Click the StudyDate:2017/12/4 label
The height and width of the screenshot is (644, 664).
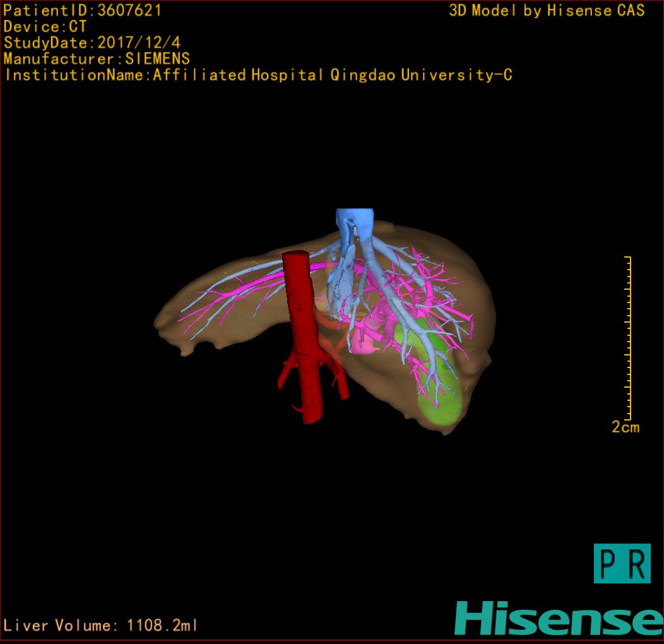click(92, 43)
